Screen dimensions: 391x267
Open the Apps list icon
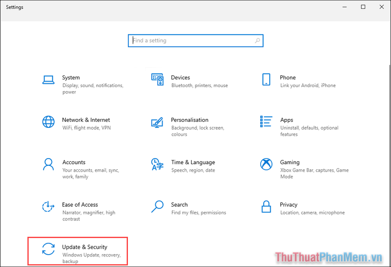pyautogui.click(x=266, y=121)
